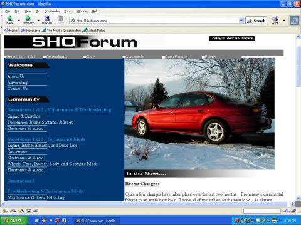The width and height of the screenshot is (301, 225).
Task: Click the horizontal scrollbar left arrow
Action: 3,204
